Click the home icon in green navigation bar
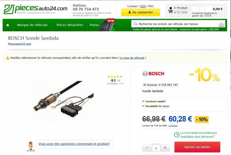Viewport: 231px width, 155px height. (x=8, y=25)
